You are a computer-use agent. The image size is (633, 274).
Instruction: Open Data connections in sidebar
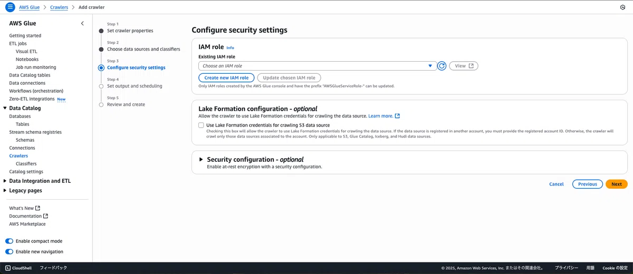pos(27,83)
